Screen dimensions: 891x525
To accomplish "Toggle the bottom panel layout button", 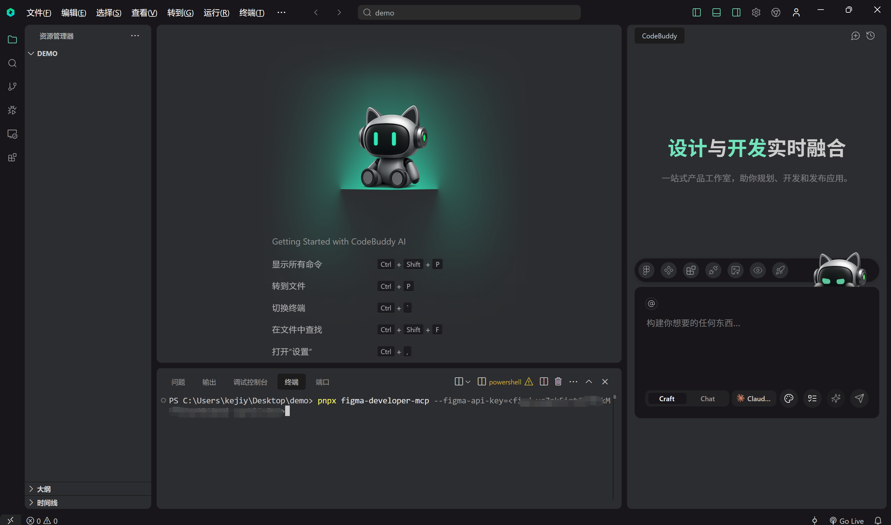I will 716,12.
